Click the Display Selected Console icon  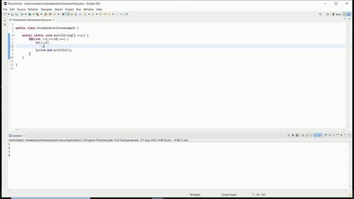click(x=330, y=135)
